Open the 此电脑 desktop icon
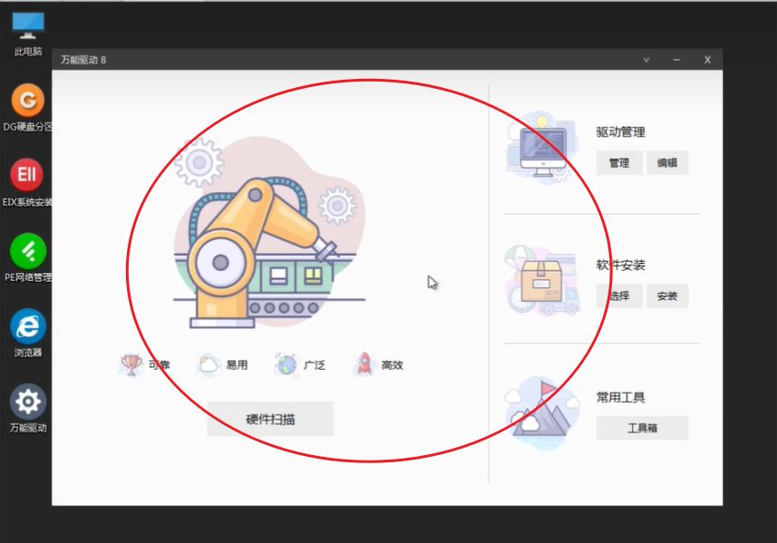Image resolution: width=777 pixels, height=543 pixels. coord(28,25)
